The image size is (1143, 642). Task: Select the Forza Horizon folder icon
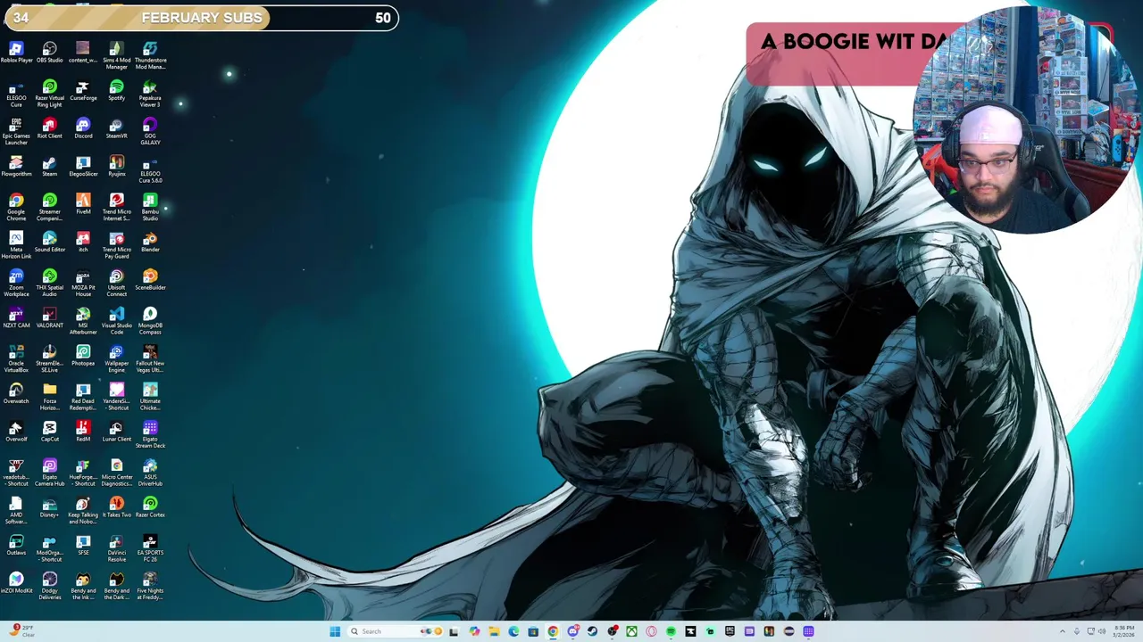(49, 397)
